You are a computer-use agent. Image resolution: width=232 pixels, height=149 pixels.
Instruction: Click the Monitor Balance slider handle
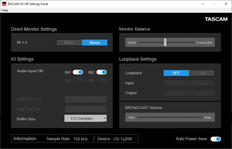165,42
